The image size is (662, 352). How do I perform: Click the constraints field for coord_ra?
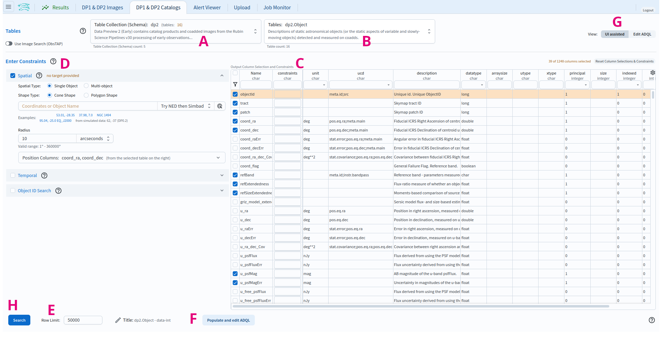click(x=288, y=121)
